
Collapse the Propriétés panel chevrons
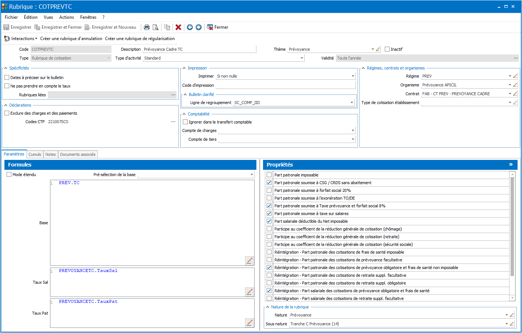(511, 165)
